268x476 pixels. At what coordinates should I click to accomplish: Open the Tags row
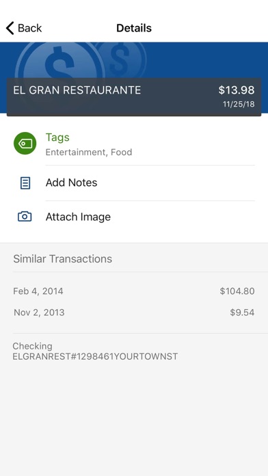point(134,144)
